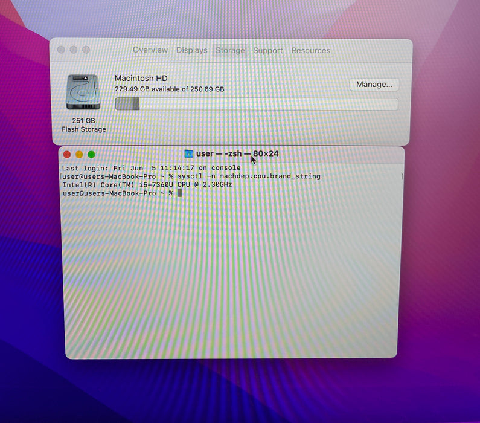Click the '251 GB' label under drive
Screen dimensions: 480x423
tap(83, 120)
